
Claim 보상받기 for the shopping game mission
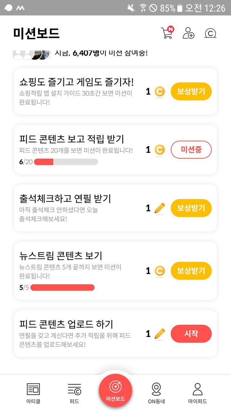point(191,92)
